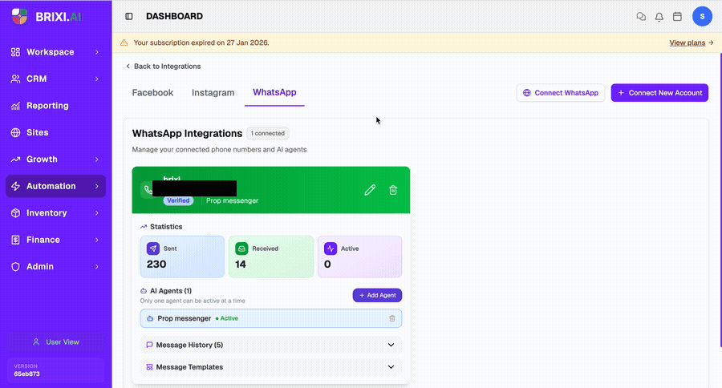Viewport: 722px width, 388px height.
Task: Expand the Automation menu chevron
Action: pos(97,186)
